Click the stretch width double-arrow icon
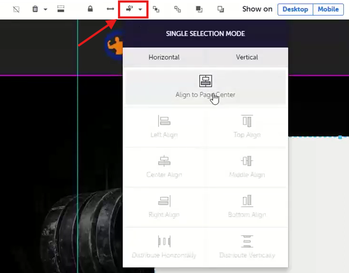 [x=110, y=9]
